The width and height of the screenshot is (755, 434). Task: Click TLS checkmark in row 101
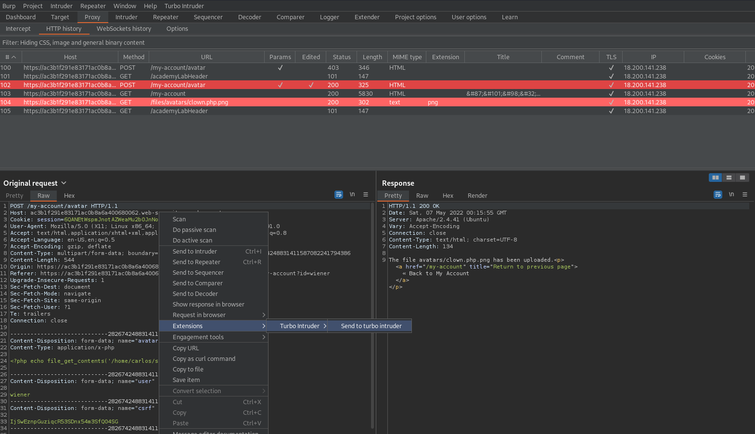tap(611, 77)
